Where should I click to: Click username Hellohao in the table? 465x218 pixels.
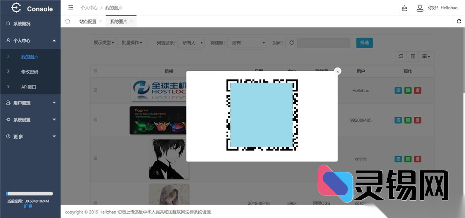tap(361, 91)
